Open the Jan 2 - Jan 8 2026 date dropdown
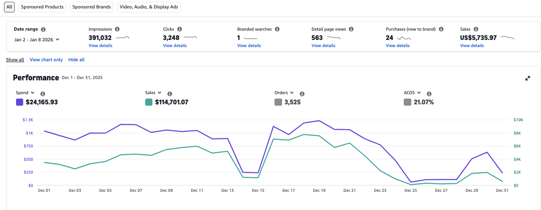541x210 pixels. [37, 40]
